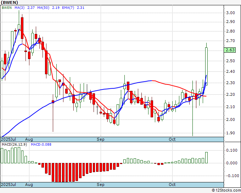
Task: Click the 2025Jul marker on price timeline
Action: [8, 139]
